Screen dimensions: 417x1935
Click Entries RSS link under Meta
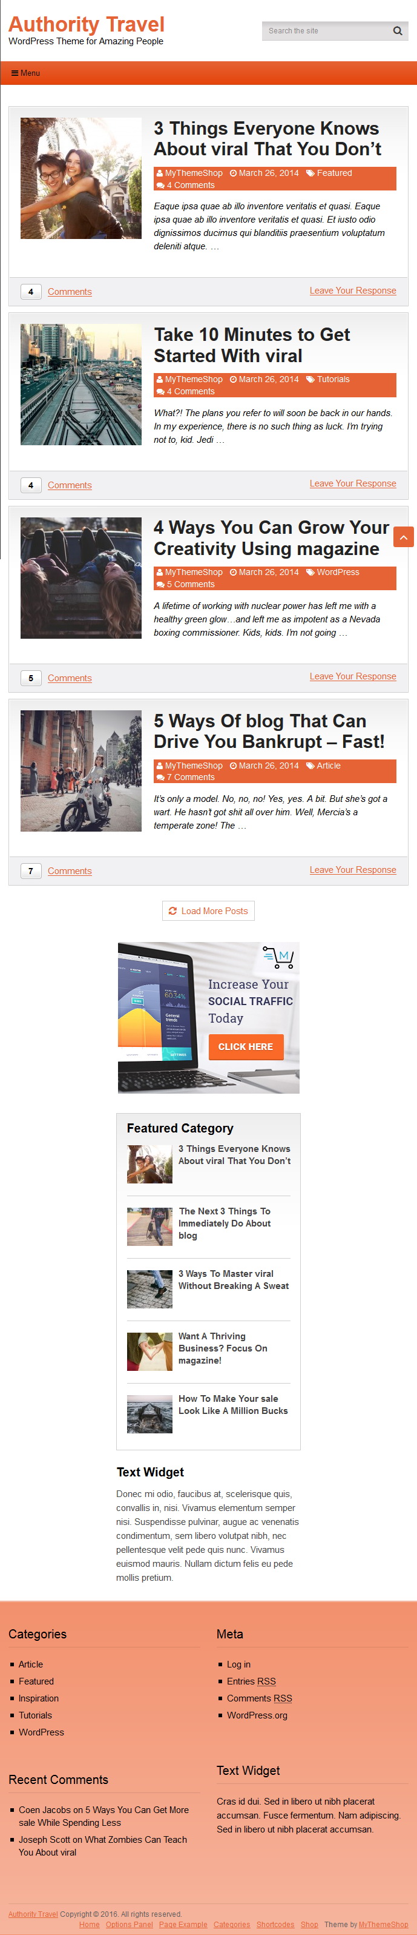pos(251,1681)
